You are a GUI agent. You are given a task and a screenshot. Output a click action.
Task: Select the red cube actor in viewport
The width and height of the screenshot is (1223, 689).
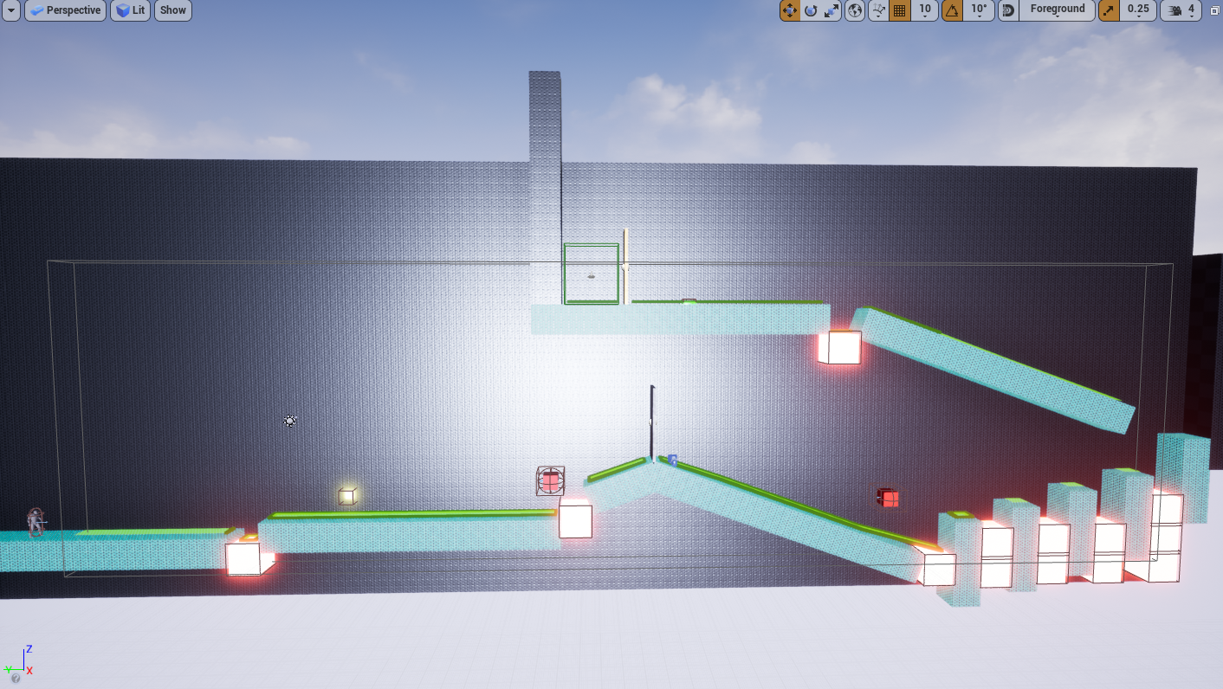click(x=888, y=498)
